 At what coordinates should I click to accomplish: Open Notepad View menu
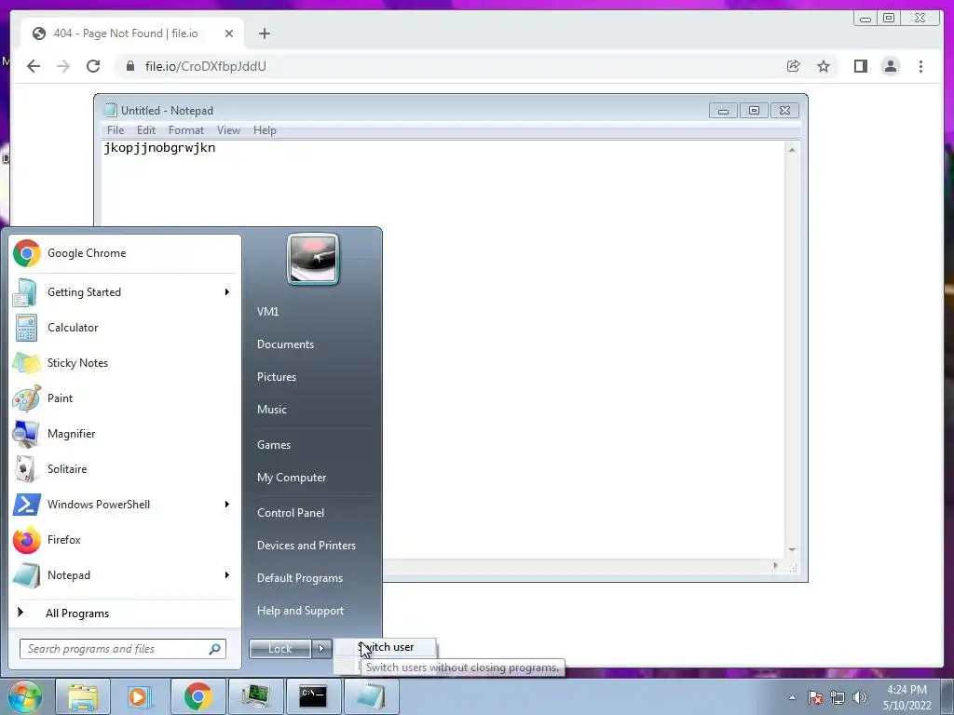[x=229, y=130]
